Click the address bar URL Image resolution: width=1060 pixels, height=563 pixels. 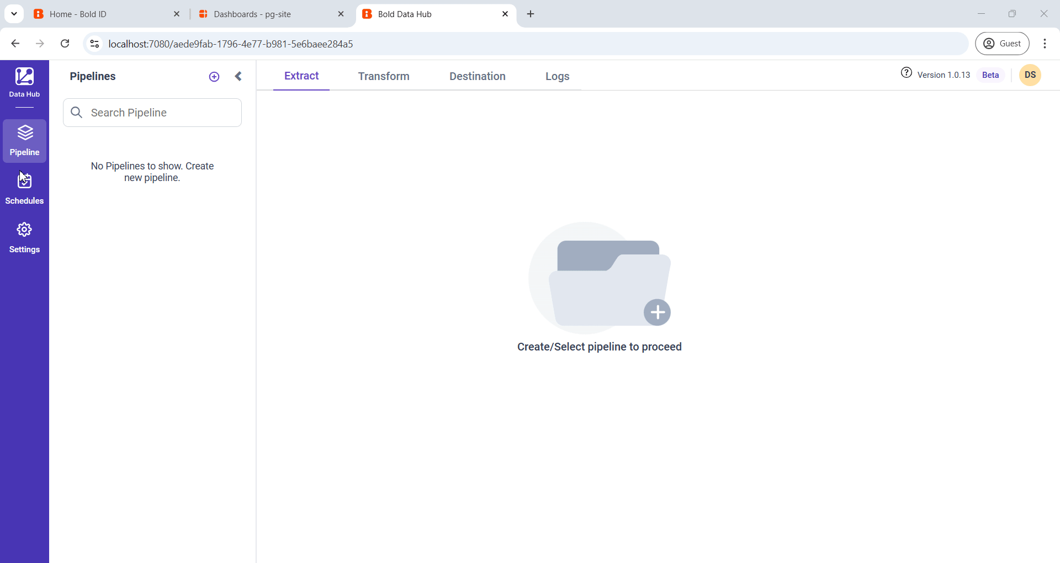[x=231, y=44]
